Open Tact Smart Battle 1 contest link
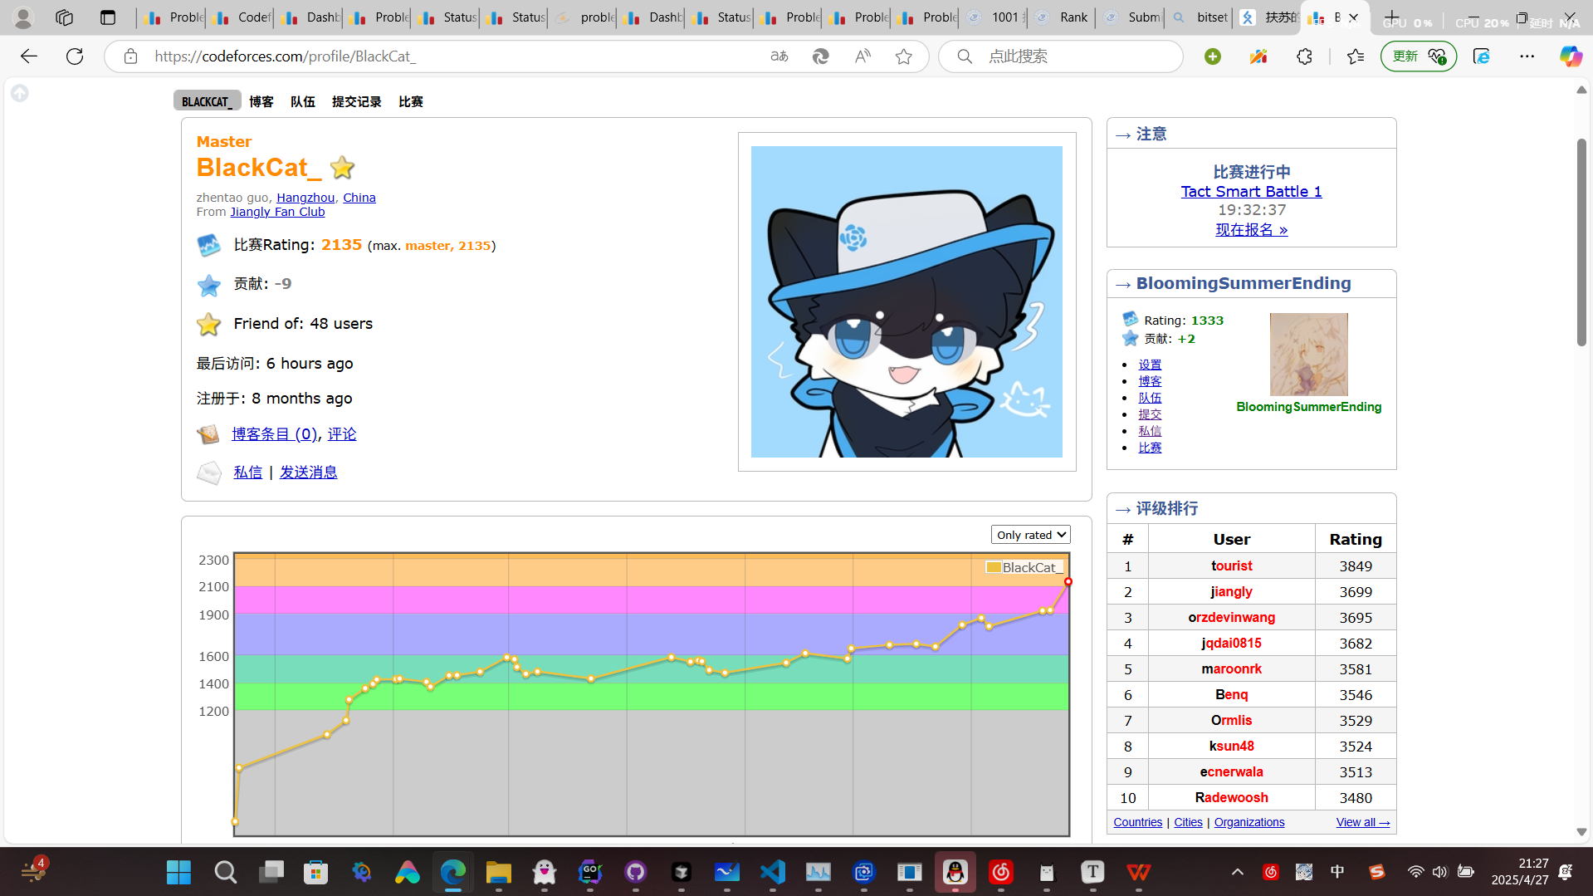 [1252, 192]
